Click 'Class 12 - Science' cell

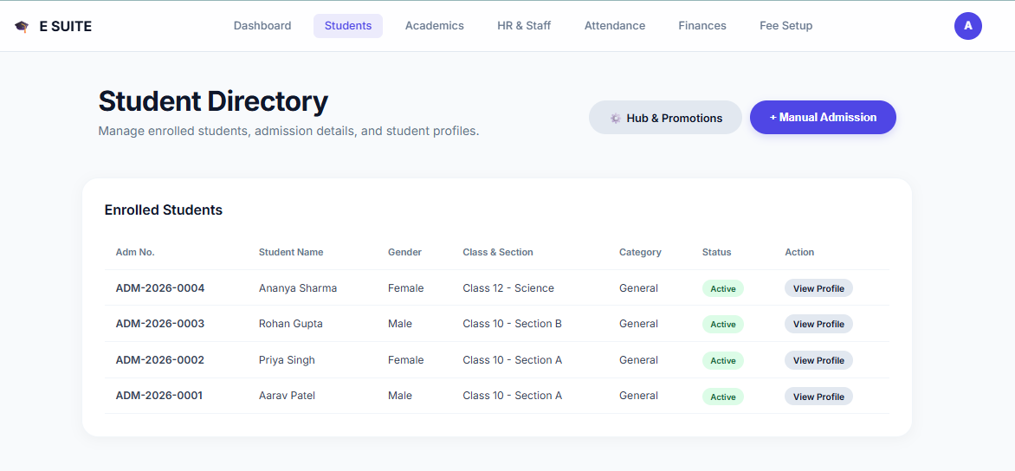point(508,288)
